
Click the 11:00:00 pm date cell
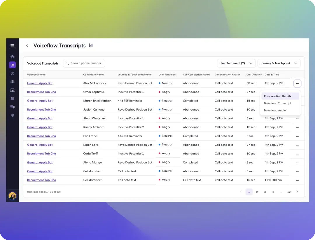click(273, 180)
